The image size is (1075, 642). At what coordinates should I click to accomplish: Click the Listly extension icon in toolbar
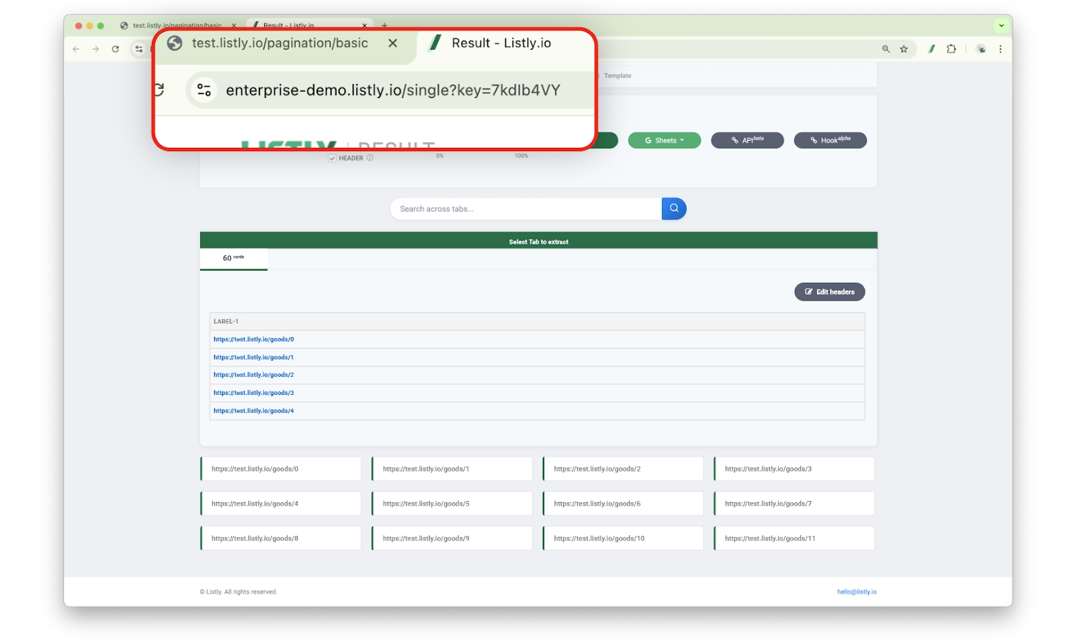(931, 49)
